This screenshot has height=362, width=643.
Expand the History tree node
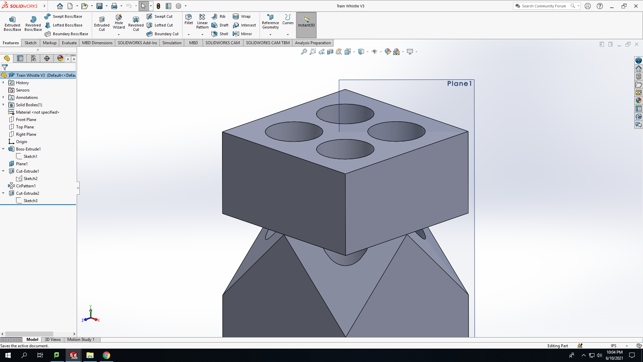pyautogui.click(x=3, y=82)
